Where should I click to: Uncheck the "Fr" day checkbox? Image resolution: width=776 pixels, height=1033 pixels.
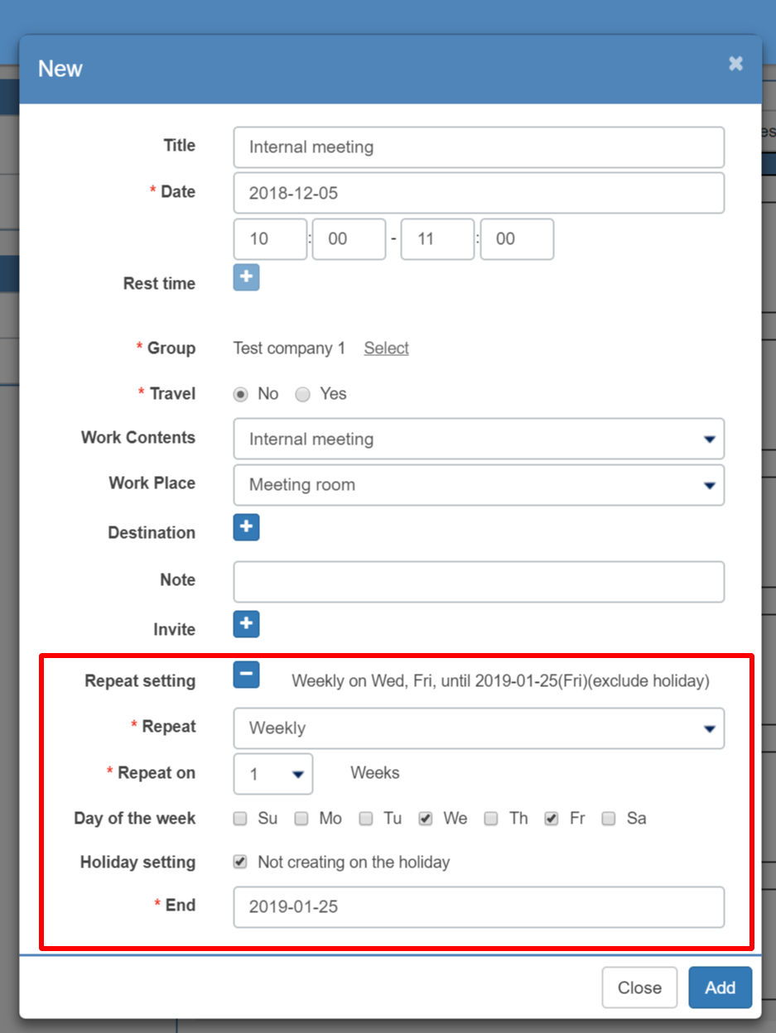[551, 819]
